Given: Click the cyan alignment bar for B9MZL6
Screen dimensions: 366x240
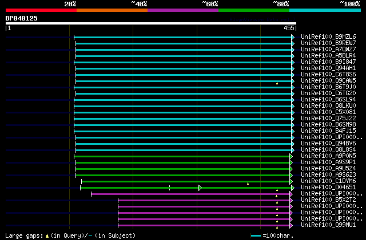Looking at the screenshot, I should 182,37.
